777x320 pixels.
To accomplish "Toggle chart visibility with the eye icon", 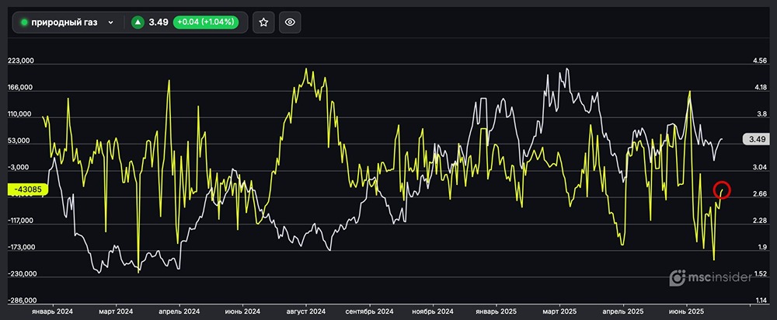I will [290, 23].
